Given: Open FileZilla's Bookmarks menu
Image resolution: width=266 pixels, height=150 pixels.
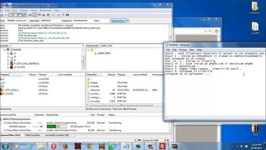Looking at the screenshot, I should pyautogui.click(x=45, y=10).
